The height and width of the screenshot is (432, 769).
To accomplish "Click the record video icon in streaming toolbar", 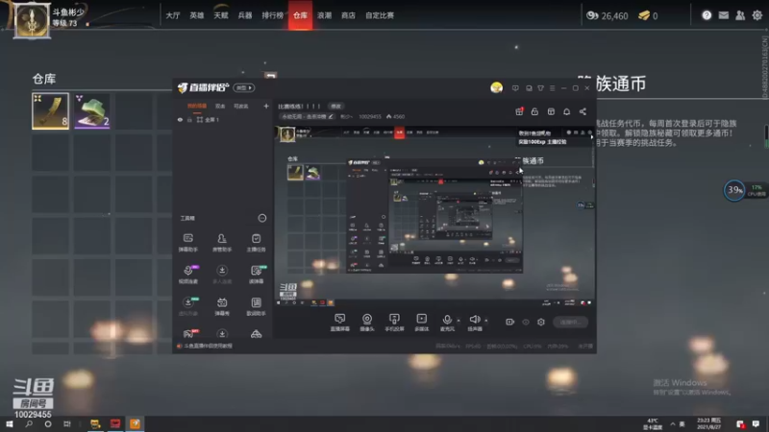I will 509,322.
